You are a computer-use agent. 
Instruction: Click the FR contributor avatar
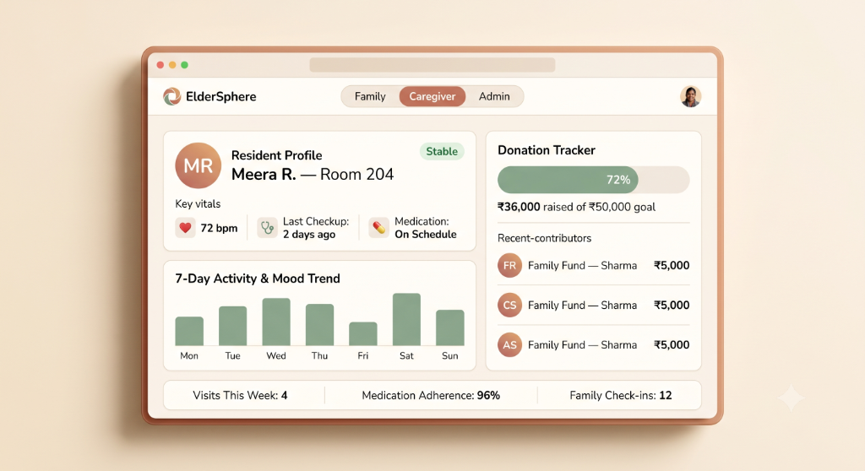click(509, 265)
